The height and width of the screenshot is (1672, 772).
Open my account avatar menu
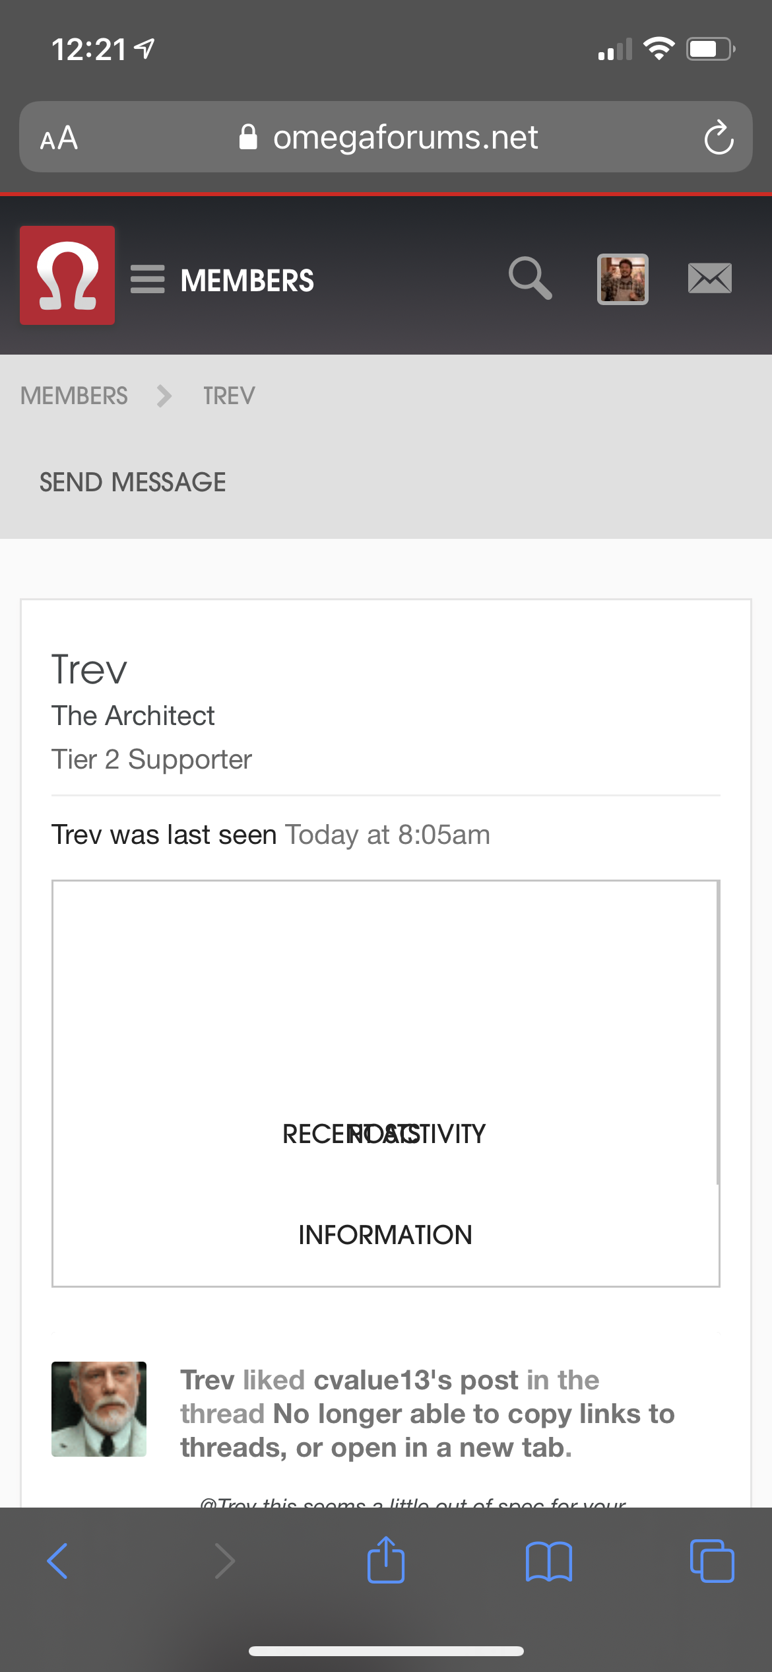(622, 279)
